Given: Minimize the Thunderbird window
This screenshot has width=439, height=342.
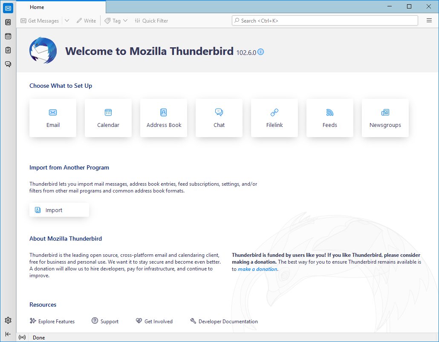Looking at the screenshot, I should coord(390,6).
